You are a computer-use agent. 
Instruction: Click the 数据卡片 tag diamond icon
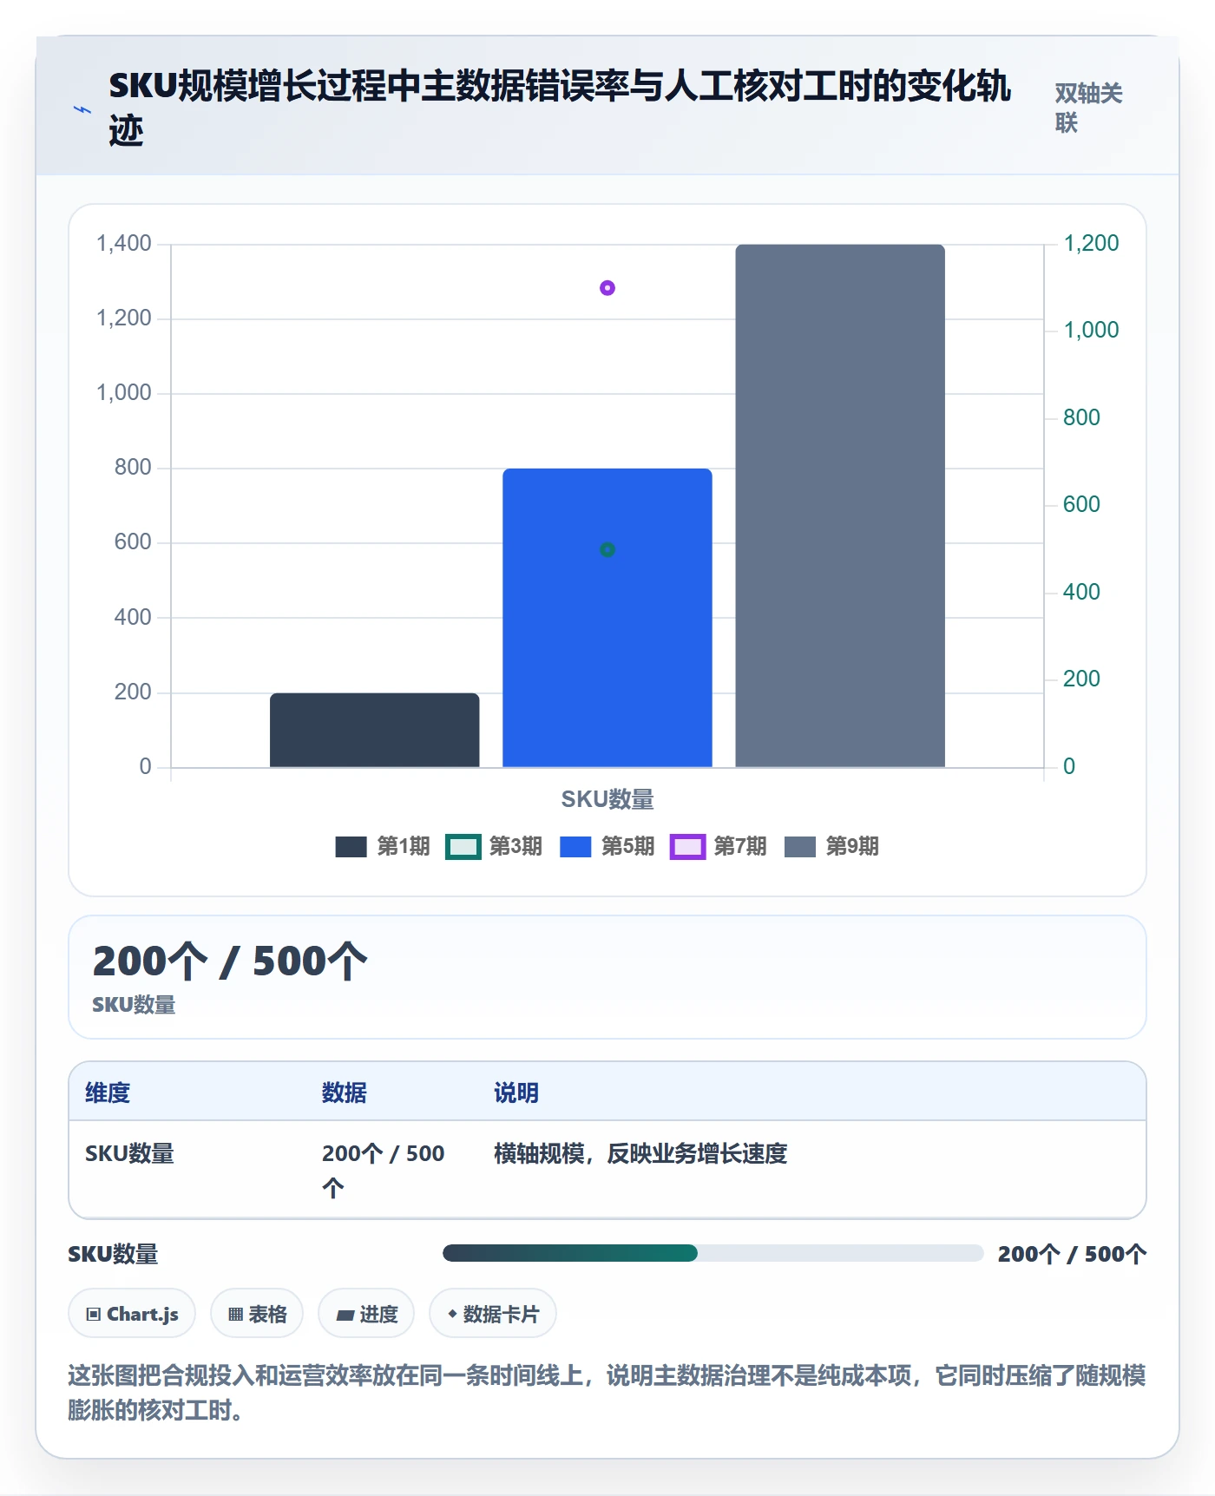tap(452, 1314)
